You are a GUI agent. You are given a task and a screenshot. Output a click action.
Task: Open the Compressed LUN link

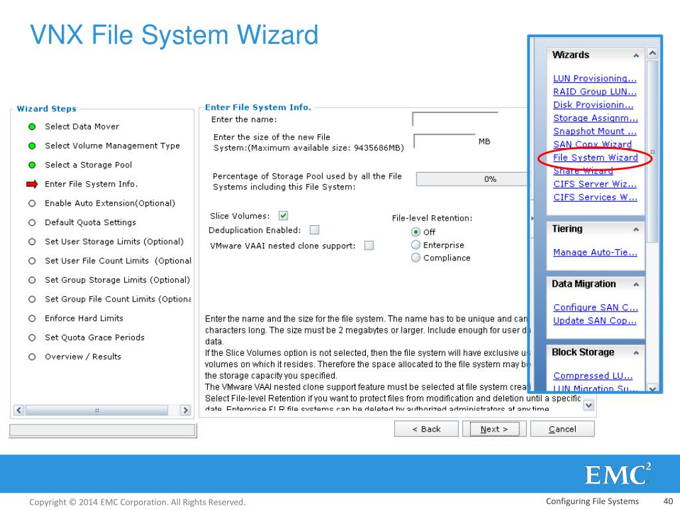(x=593, y=376)
